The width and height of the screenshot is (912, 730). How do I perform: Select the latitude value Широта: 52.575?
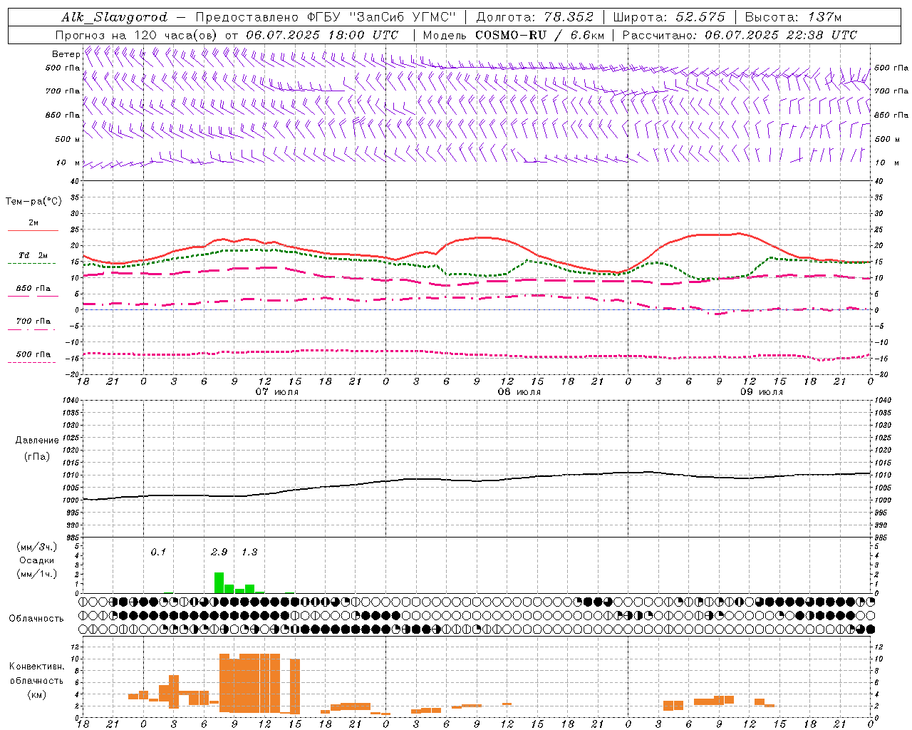(x=669, y=17)
